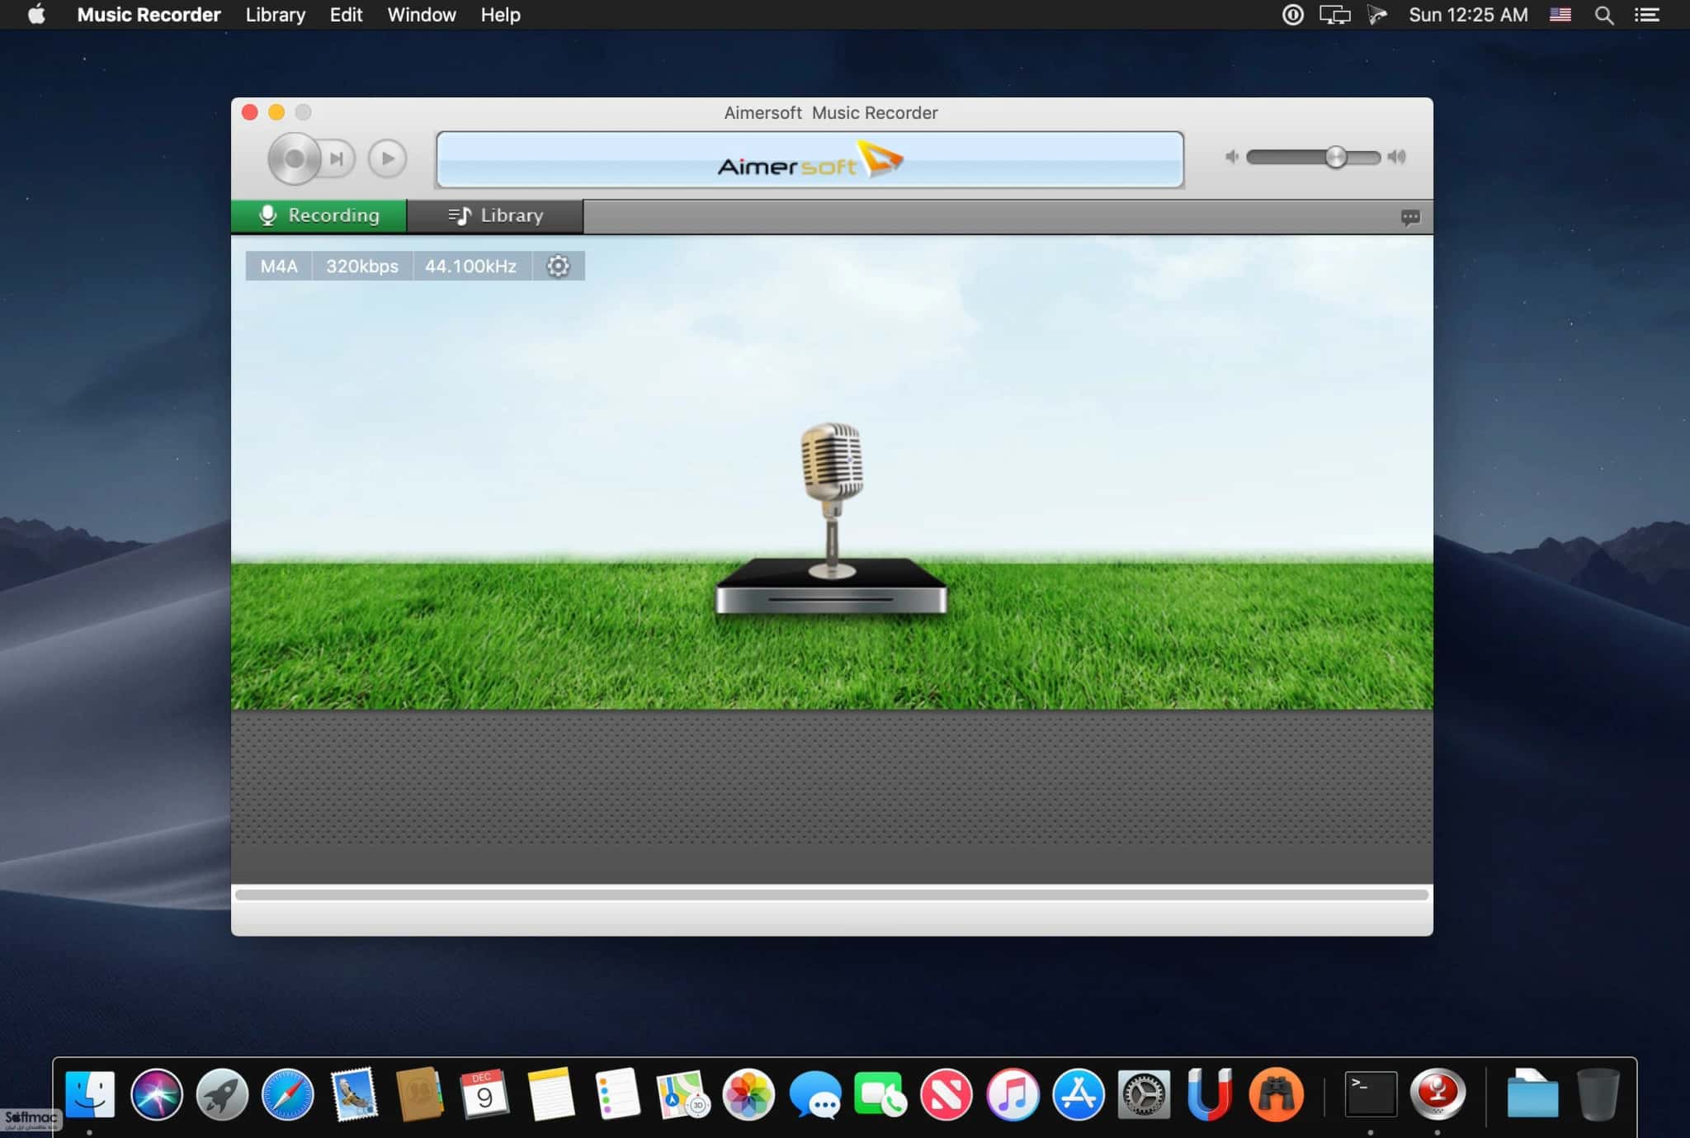Open Terminal from the Dock
Viewport: 1690px width, 1138px height.
[1371, 1094]
